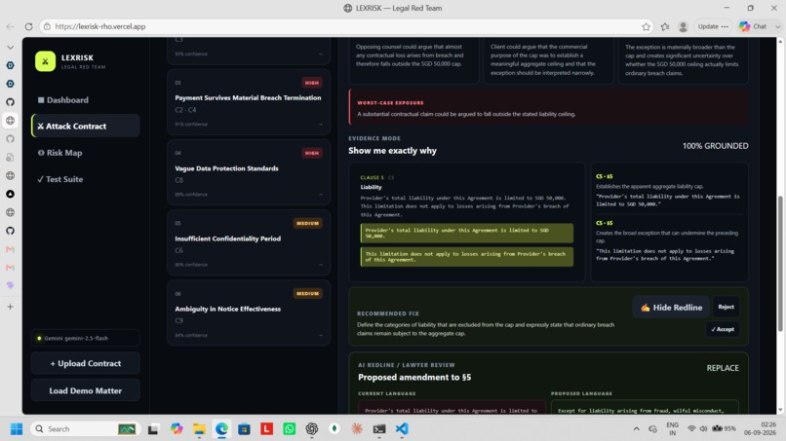Click the Gemini gemini-2.5-flash model indicator
This screenshot has width=786, height=441.
[x=85, y=338]
